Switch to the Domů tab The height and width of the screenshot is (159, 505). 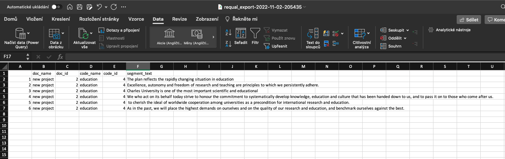click(x=11, y=19)
